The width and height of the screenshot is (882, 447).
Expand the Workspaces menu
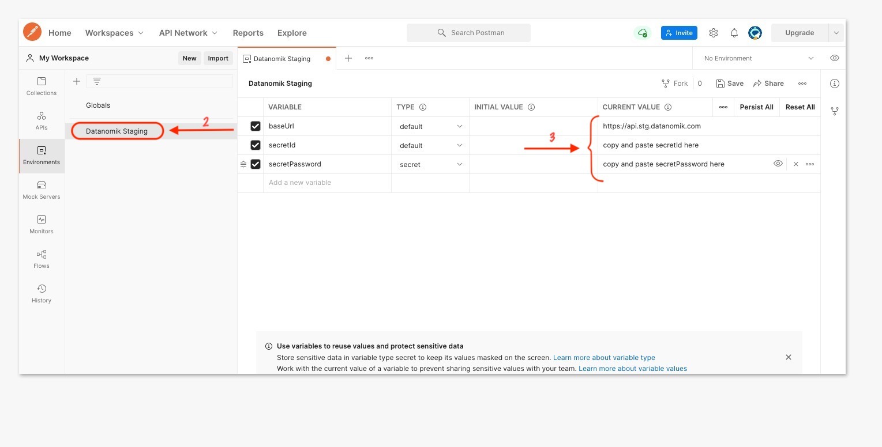point(114,33)
